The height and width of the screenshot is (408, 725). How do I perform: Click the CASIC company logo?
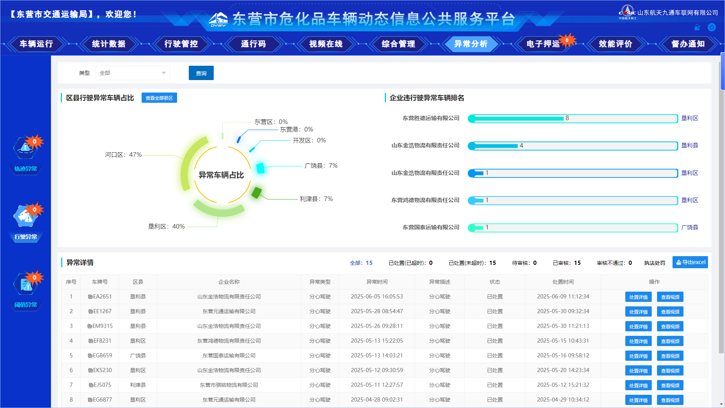(x=627, y=12)
